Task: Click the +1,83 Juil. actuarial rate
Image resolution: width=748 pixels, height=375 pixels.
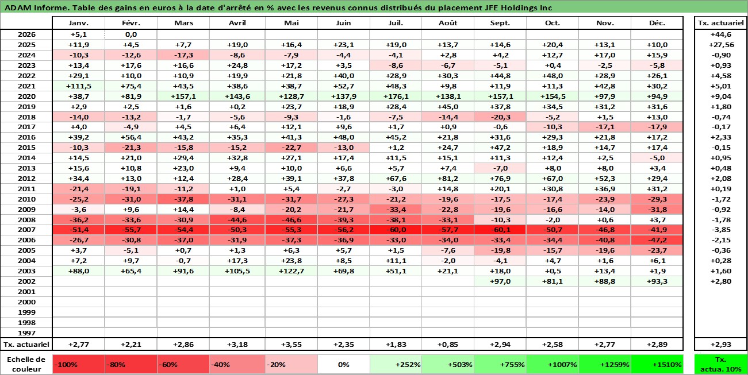Action: 394,344
